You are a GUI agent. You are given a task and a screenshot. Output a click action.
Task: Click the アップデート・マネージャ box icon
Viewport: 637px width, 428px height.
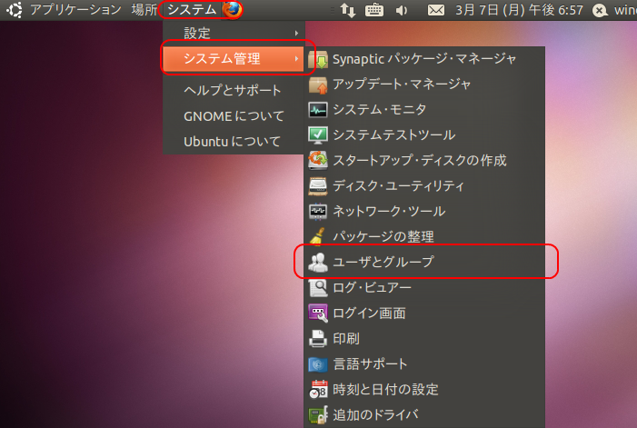pyautogui.click(x=318, y=85)
